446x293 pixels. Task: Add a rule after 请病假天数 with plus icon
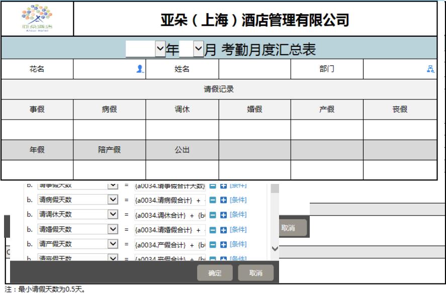click(224, 200)
